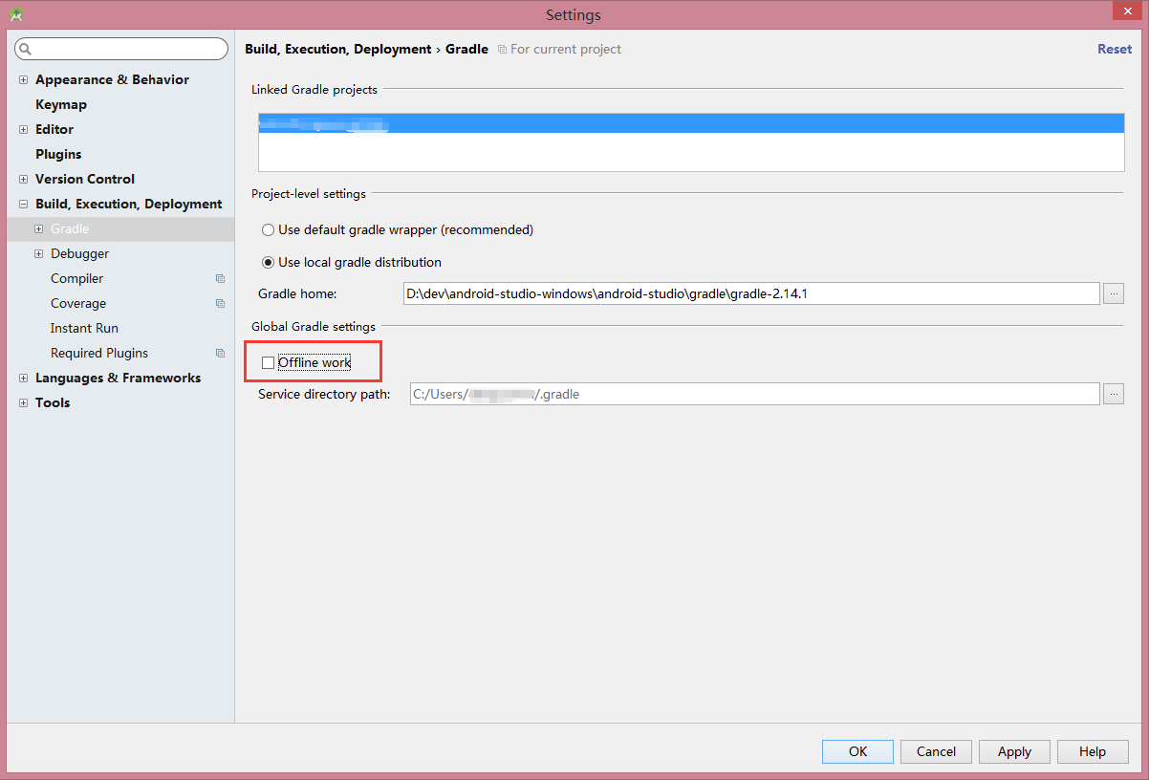The width and height of the screenshot is (1149, 780).
Task: Click the copy icon before 'For current project'
Action: [x=502, y=50]
